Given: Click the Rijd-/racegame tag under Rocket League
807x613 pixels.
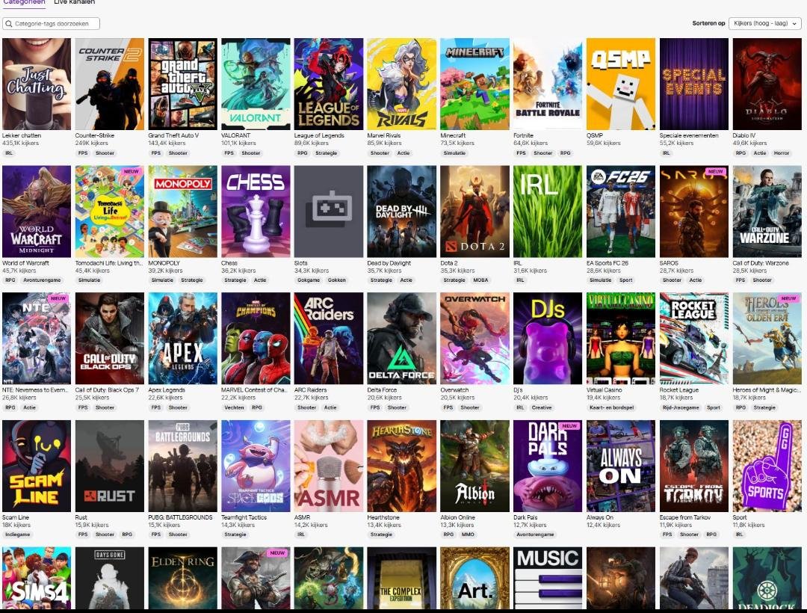Looking at the screenshot, I should (681, 407).
